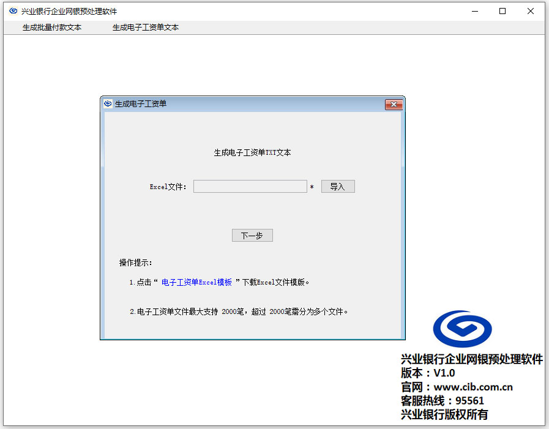Click the 客服热线：95561 text
The width and height of the screenshot is (549, 429).
443,401
